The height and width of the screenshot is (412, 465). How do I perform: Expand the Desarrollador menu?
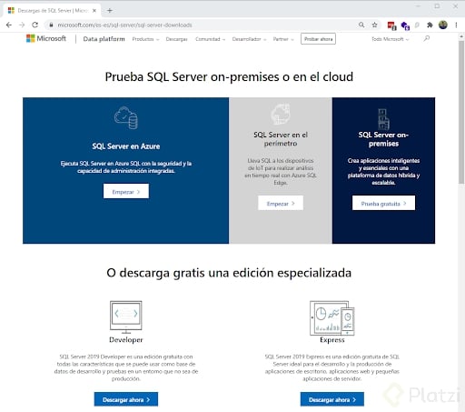coord(249,39)
